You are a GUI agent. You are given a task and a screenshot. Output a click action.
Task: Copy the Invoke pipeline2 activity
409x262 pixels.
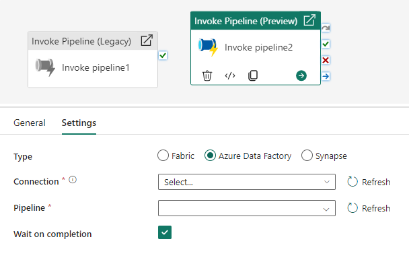point(253,75)
